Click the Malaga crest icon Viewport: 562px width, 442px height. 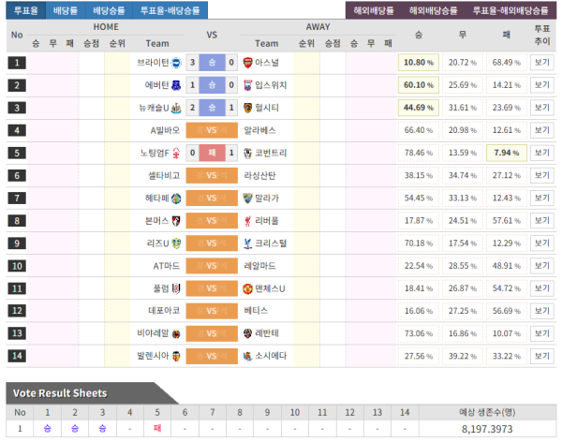[247, 199]
